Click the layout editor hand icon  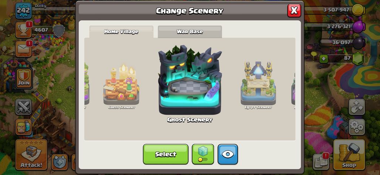pyautogui.click(x=356, y=107)
